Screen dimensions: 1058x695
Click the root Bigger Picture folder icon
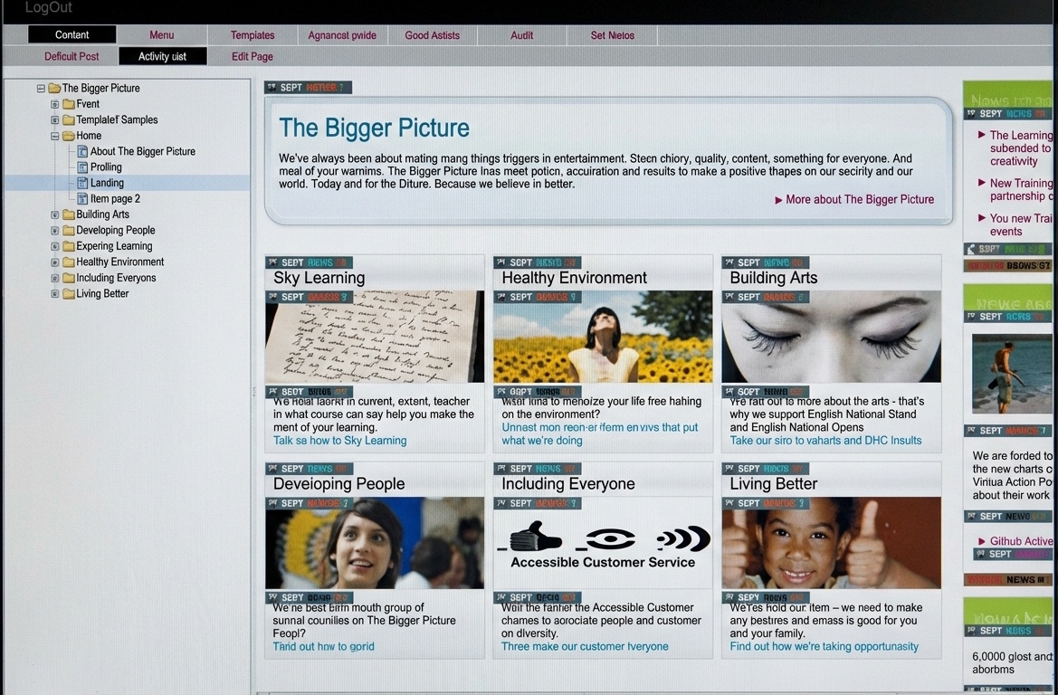click(54, 89)
